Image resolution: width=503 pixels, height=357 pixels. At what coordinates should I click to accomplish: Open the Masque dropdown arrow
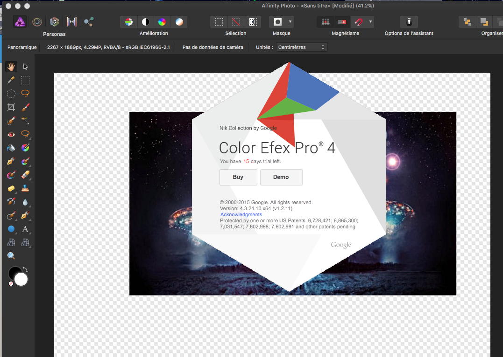(290, 22)
